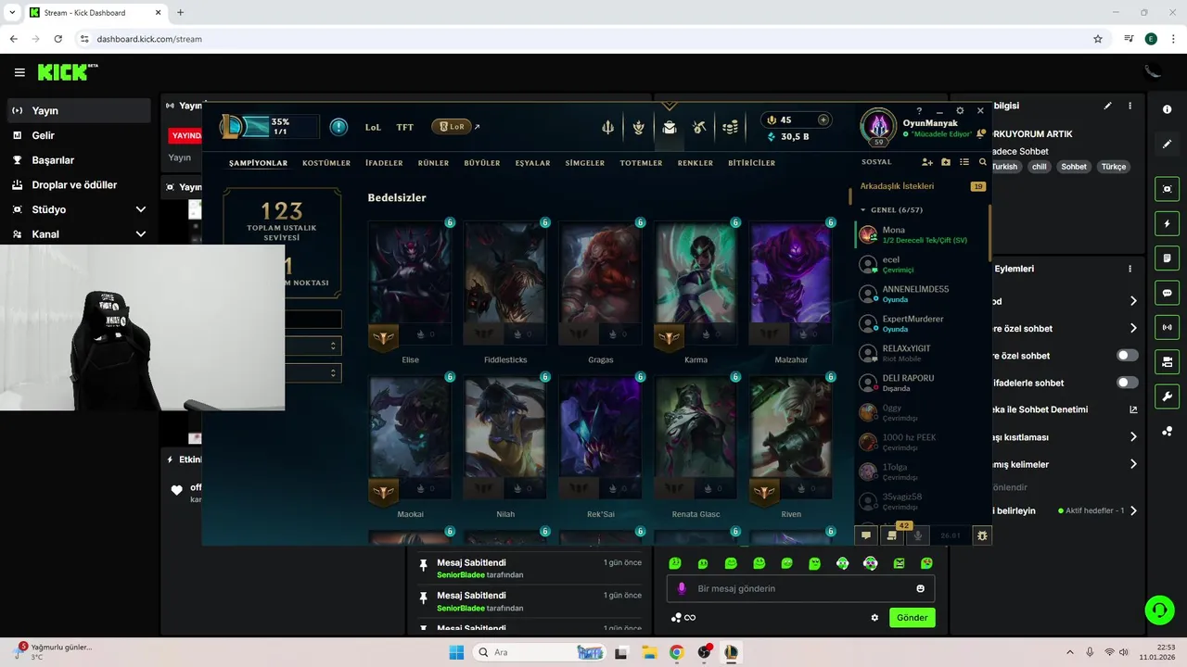Open 'kısıtlaması' row chevron
The width and height of the screenshot is (1187, 667).
(1133, 436)
